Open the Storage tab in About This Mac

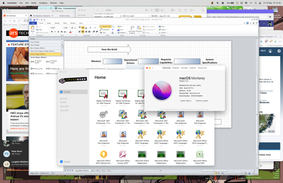184,68
